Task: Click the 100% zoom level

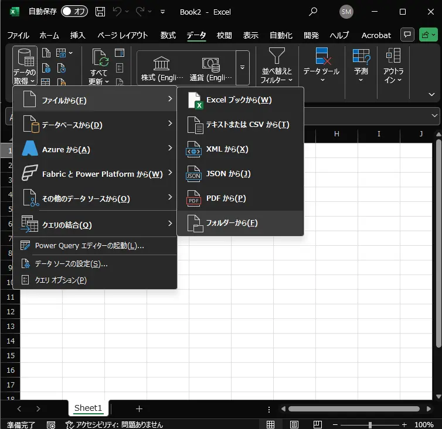Action: coord(424,424)
